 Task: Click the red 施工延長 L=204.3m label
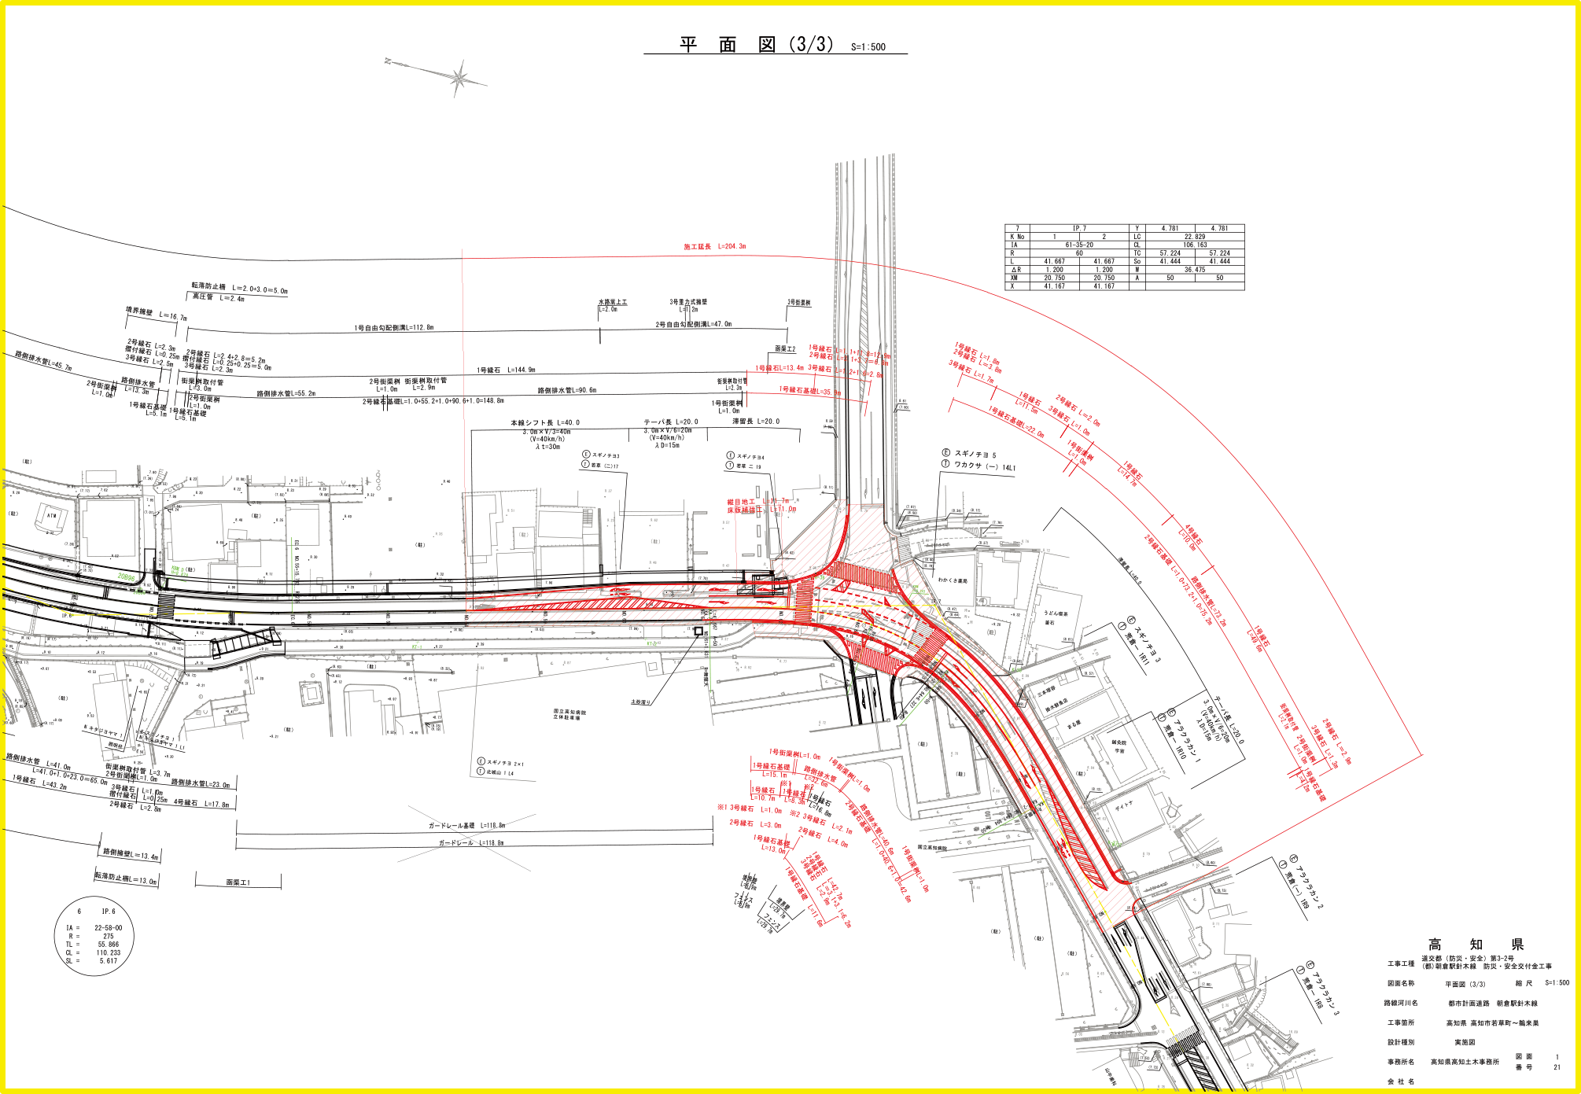coord(714,247)
